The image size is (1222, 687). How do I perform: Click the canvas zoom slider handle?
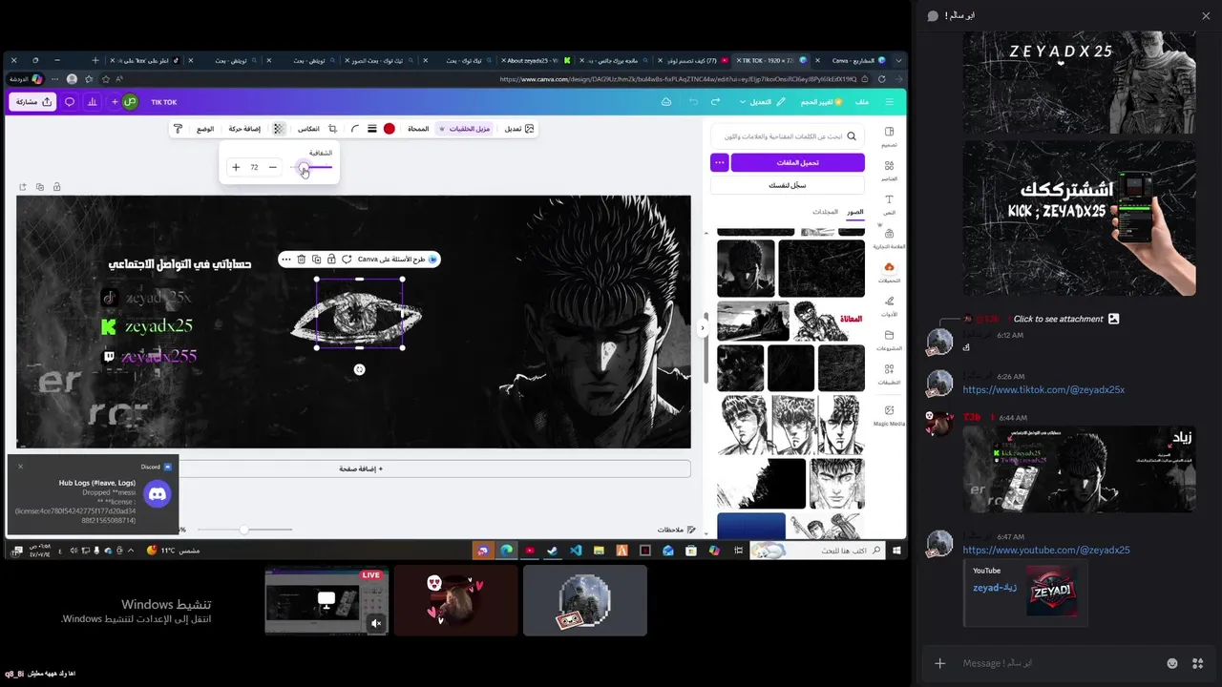click(244, 530)
